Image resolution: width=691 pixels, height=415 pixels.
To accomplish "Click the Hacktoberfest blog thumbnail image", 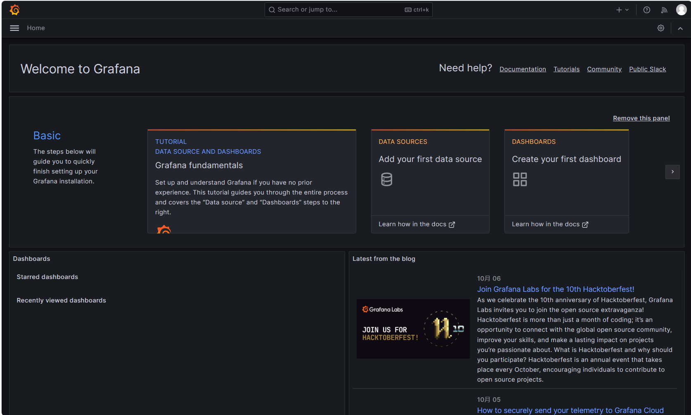I will (x=413, y=329).
